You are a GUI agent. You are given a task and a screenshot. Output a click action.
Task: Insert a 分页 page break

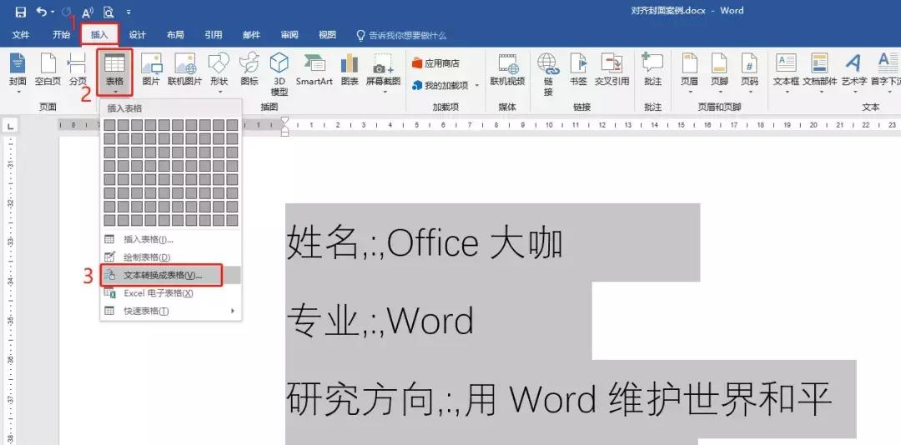click(x=78, y=70)
